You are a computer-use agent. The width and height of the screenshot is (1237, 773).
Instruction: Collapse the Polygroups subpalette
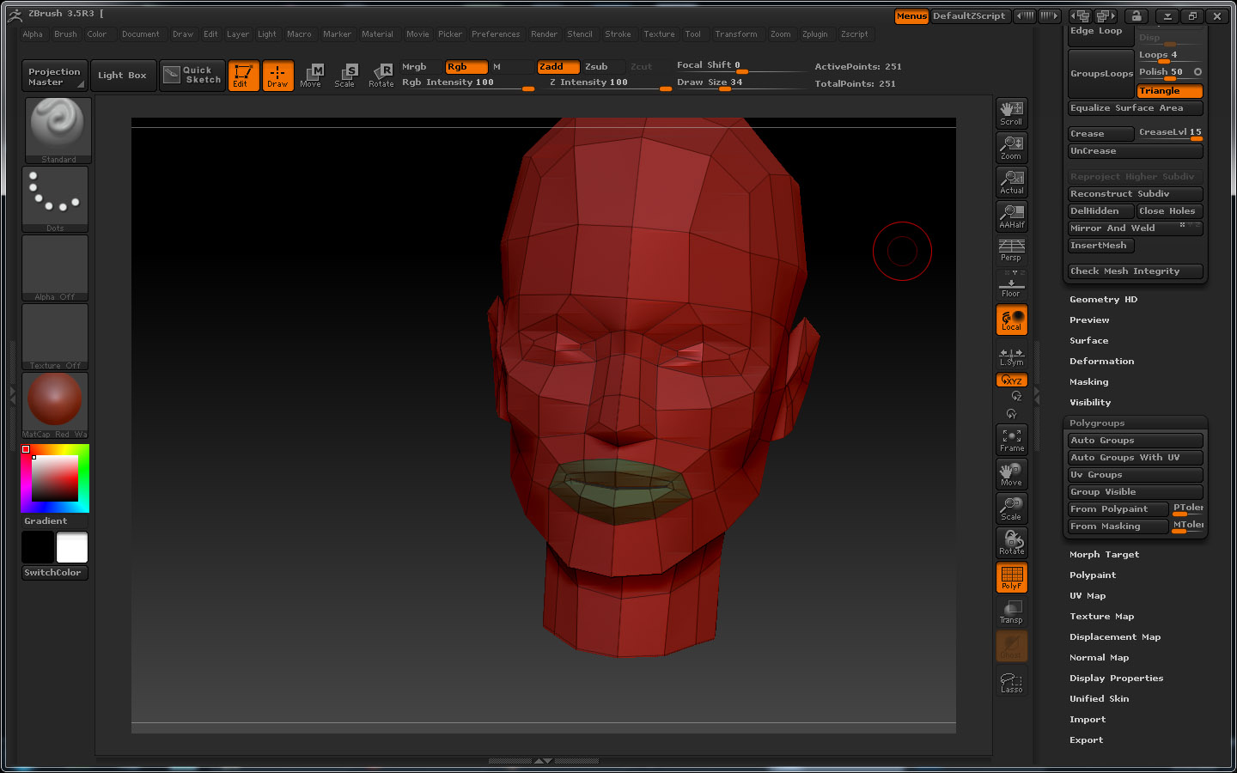1097,423
